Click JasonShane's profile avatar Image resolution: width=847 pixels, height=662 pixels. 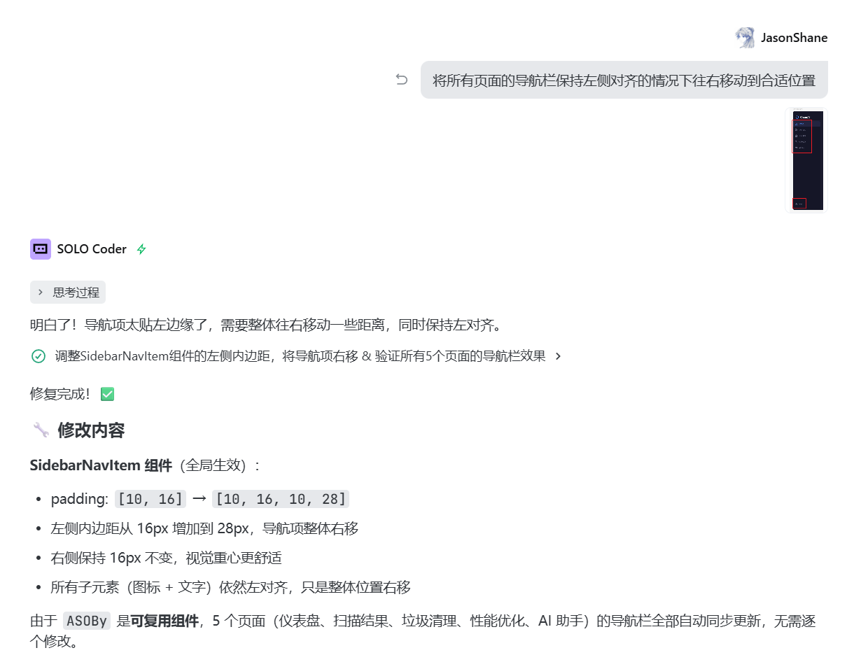pos(745,38)
